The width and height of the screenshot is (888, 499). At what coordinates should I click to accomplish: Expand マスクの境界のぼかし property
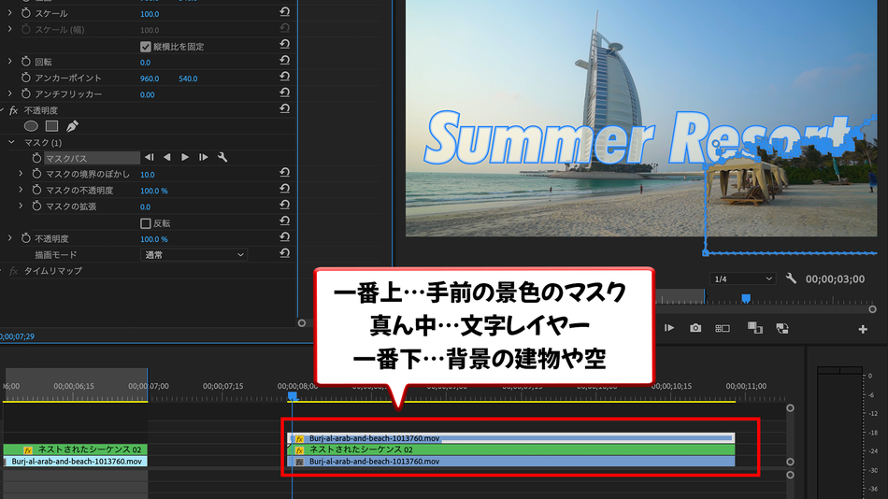(21, 174)
